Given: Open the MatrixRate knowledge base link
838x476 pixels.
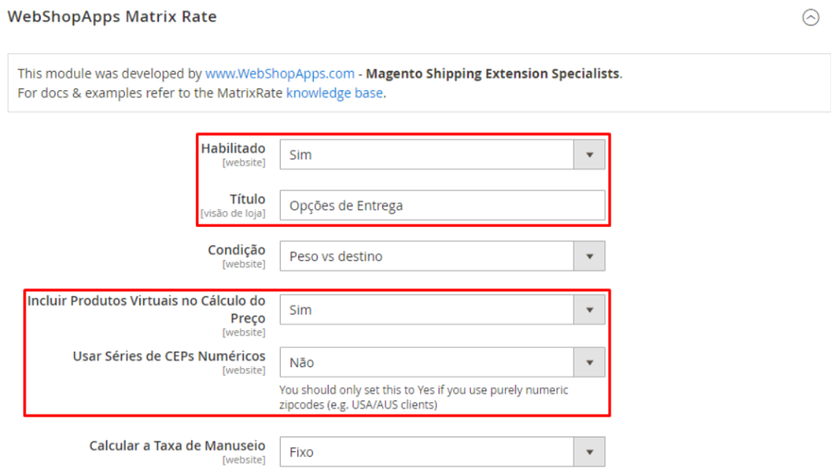Looking at the screenshot, I should (335, 94).
